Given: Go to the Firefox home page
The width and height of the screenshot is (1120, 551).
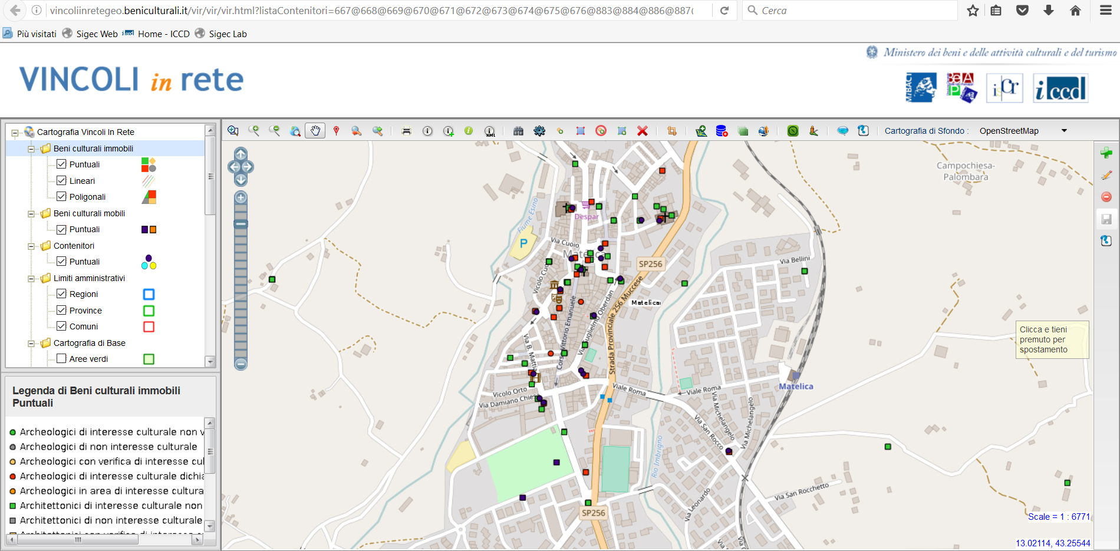Looking at the screenshot, I should (1075, 11).
